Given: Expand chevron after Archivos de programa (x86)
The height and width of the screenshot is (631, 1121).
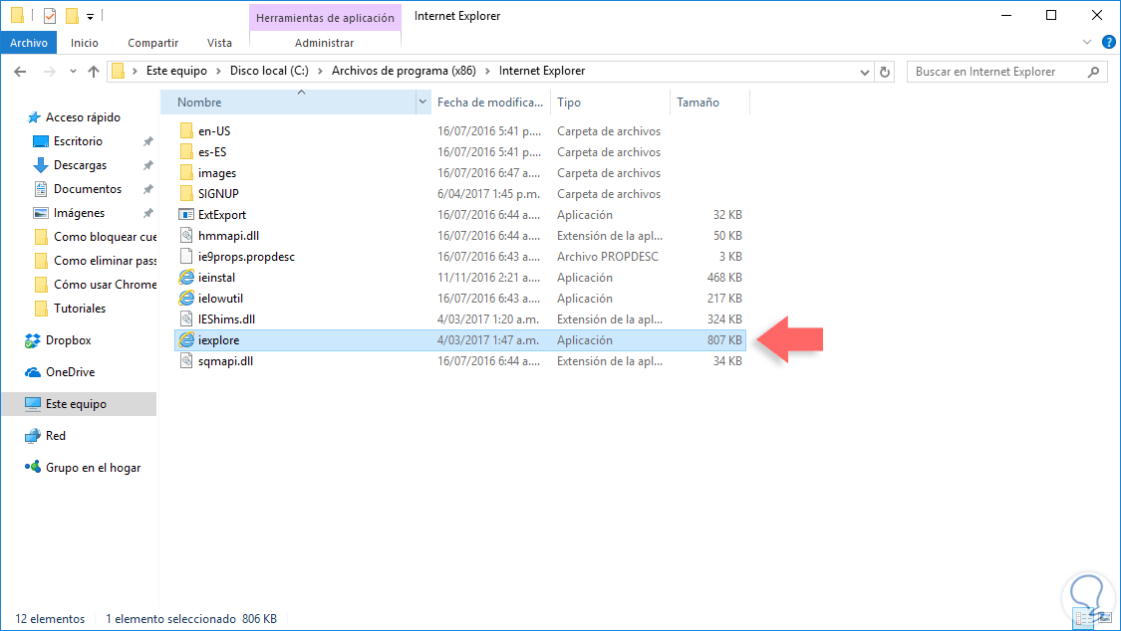Looking at the screenshot, I should click(487, 71).
